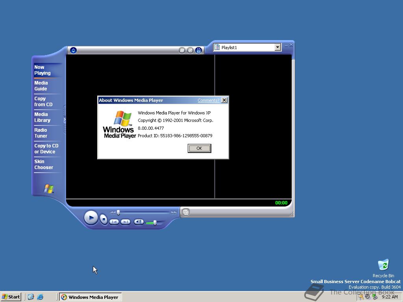Viewport: 403px width, 302px height.
Task: Click the rewind arrows on seek bar
Action: tap(113, 213)
